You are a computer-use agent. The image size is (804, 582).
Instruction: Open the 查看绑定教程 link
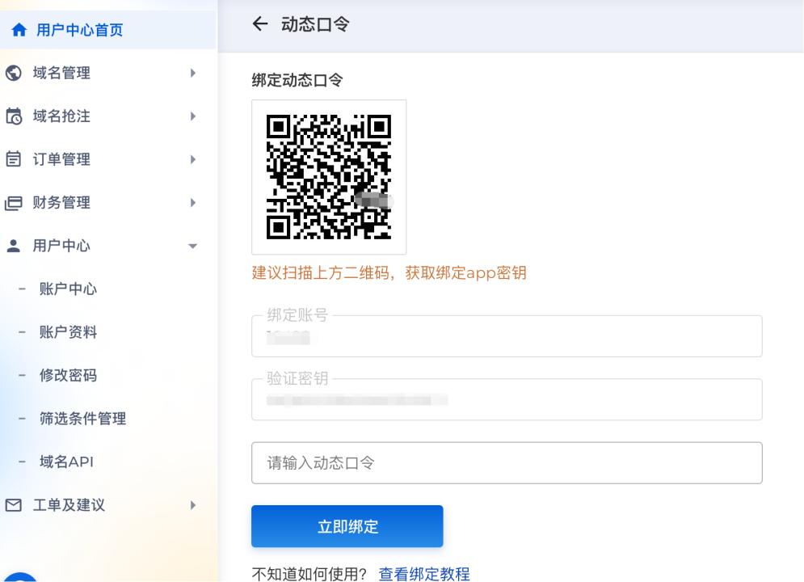tap(424, 573)
